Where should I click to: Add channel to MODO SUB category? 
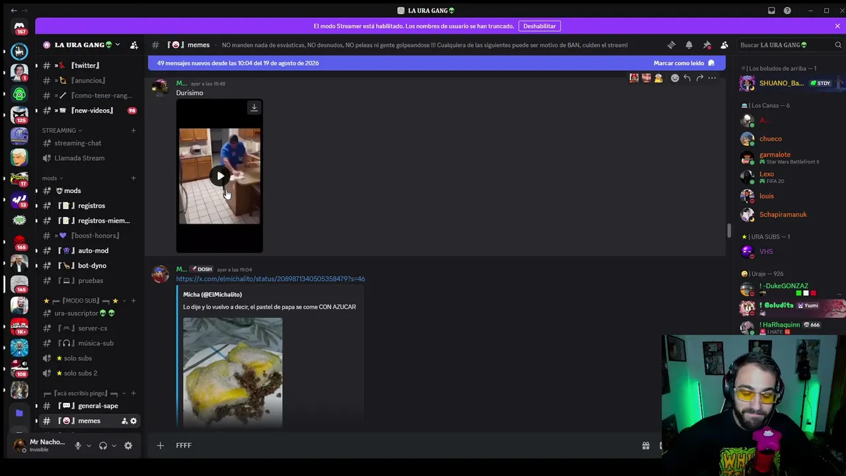tap(134, 301)
